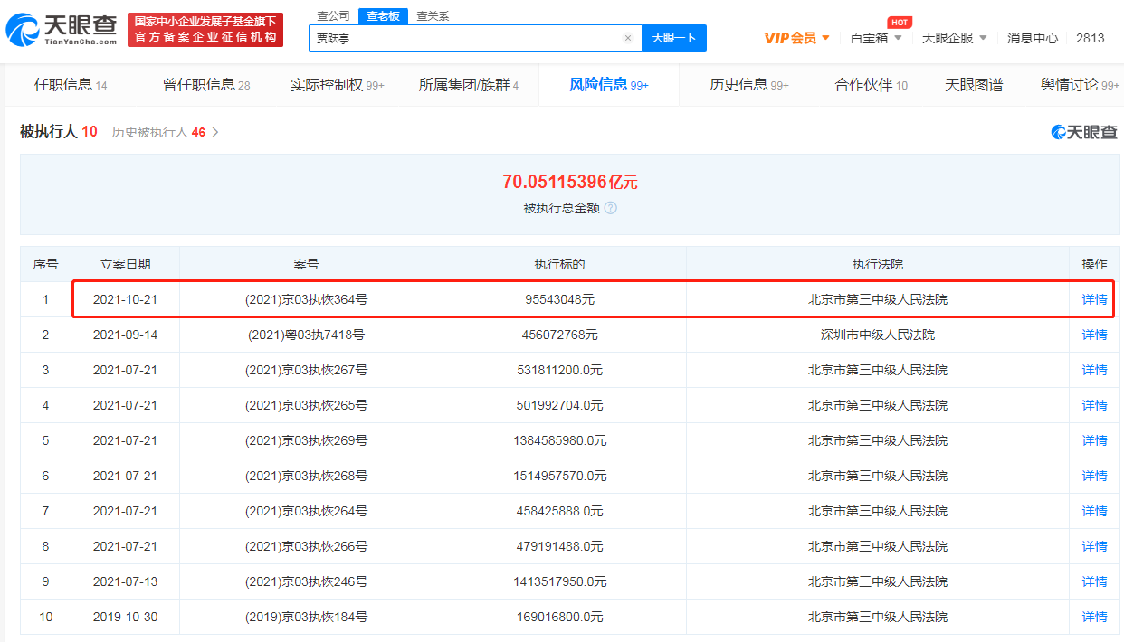Open 详情 for case 粤03执7418号
Image resolution: width=1124 pixels, height=642 pixels.
[x=1095, y=335]
